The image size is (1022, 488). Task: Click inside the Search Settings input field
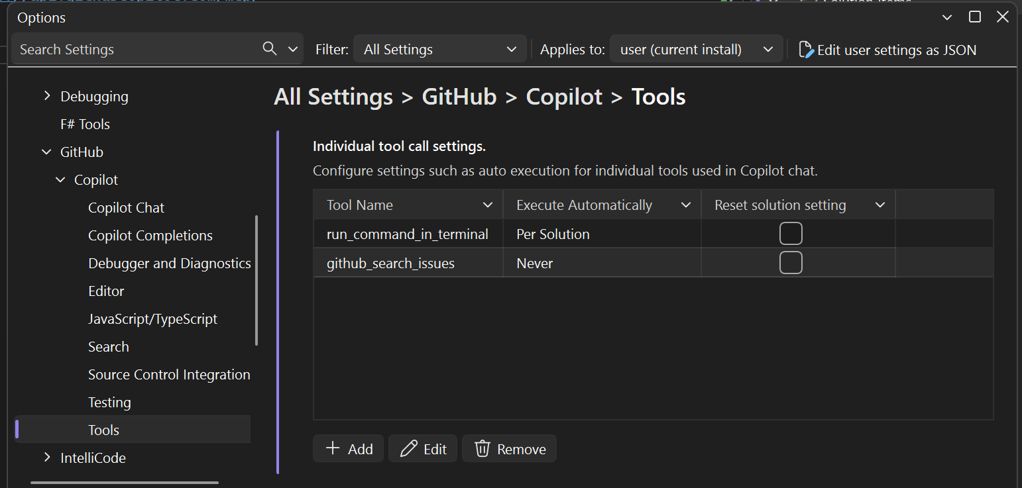pyautogui.click(x=133, y=48)
